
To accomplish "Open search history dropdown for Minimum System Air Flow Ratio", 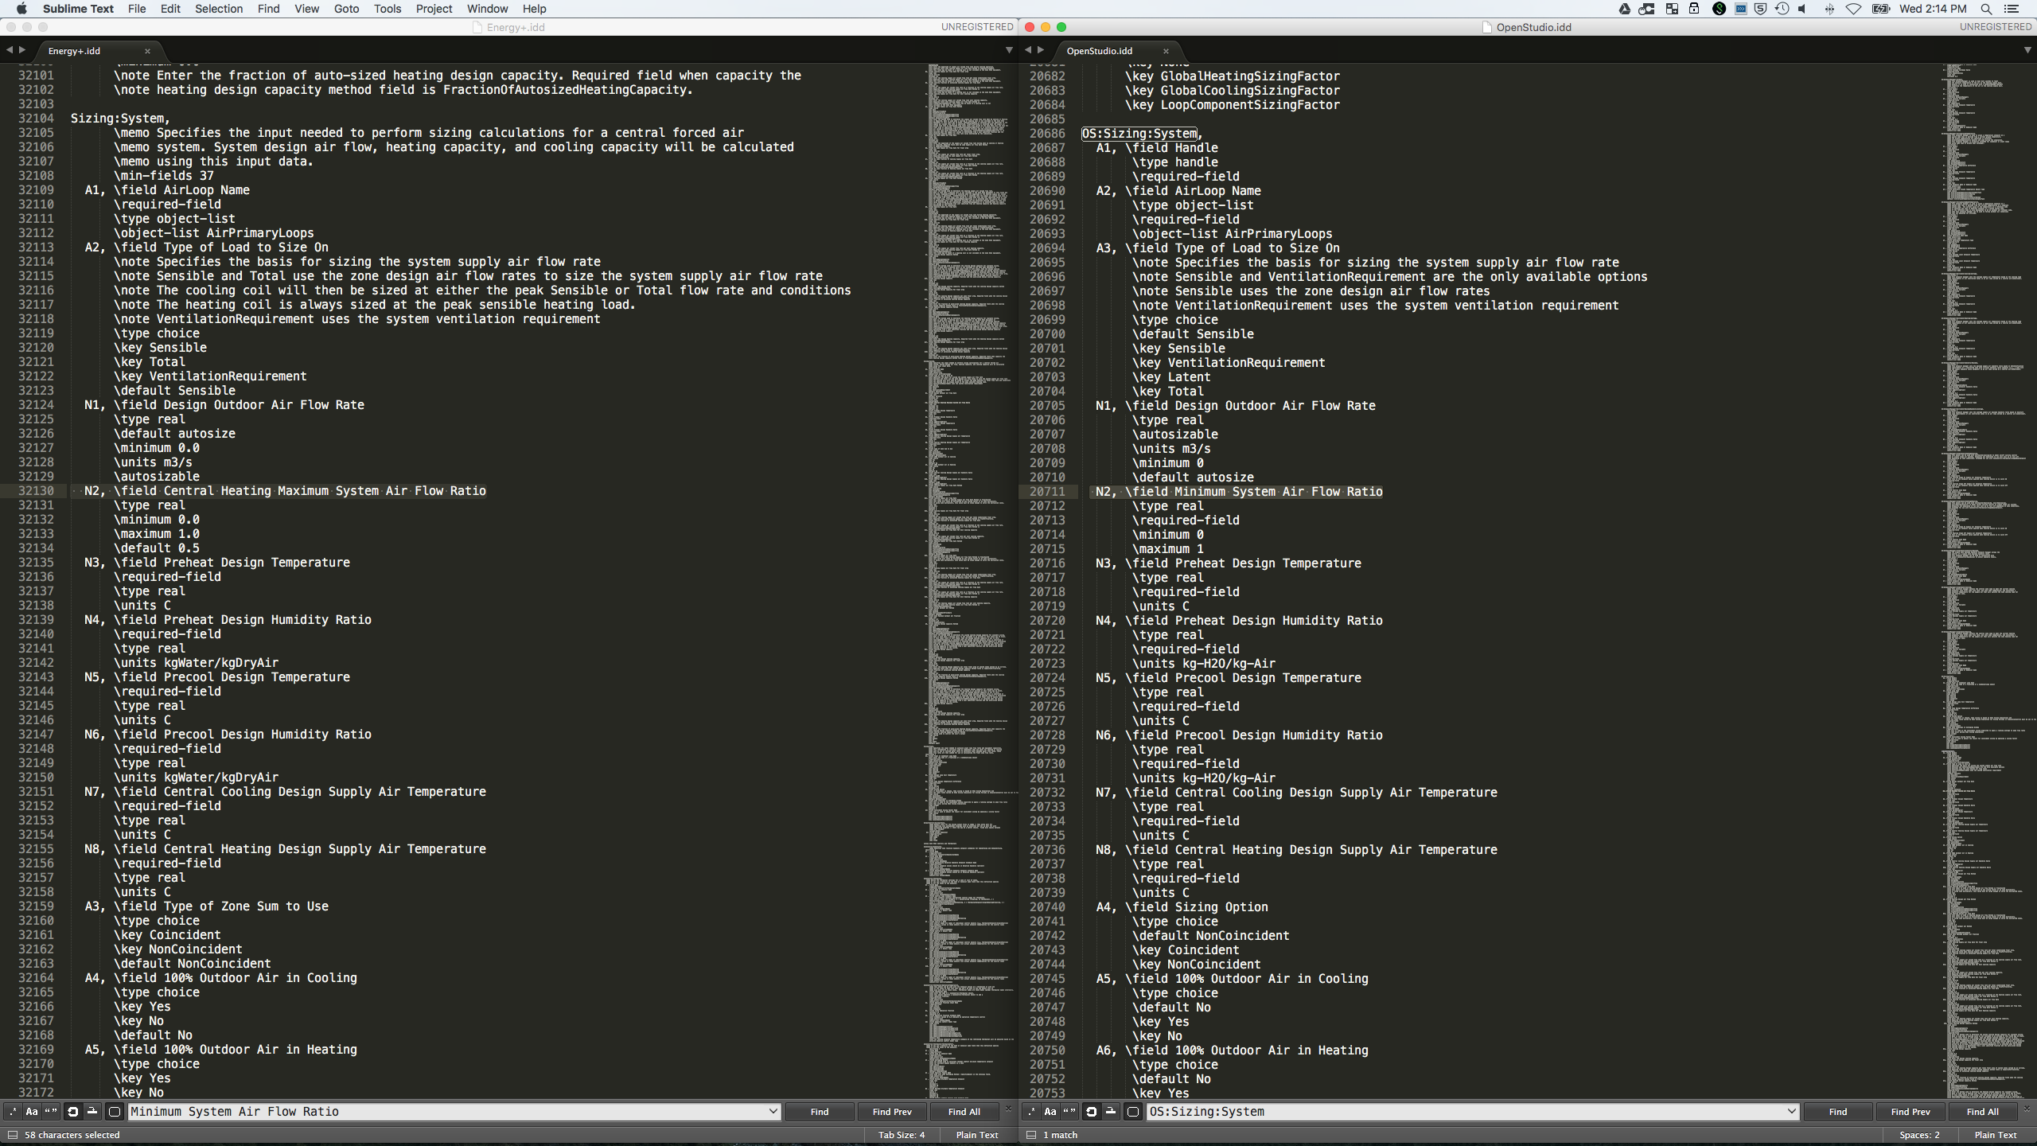I will (x=772, y=1112).
